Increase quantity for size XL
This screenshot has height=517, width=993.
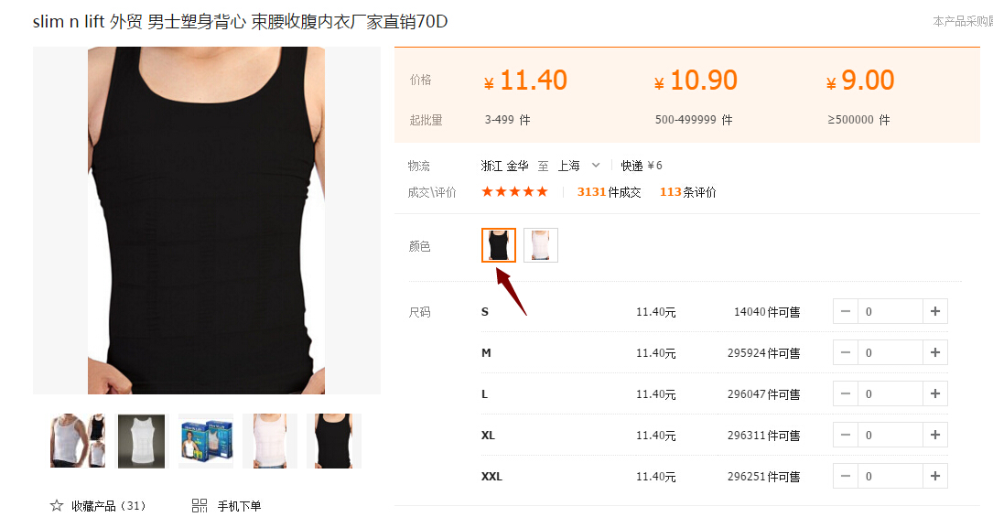click(934, 435)
